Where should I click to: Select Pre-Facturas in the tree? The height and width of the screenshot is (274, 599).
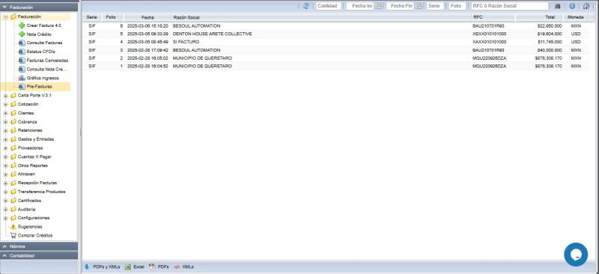35,86
